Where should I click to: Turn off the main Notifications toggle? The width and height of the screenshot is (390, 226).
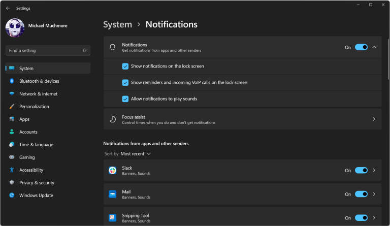pyautogui.click(x=361, y=47)
